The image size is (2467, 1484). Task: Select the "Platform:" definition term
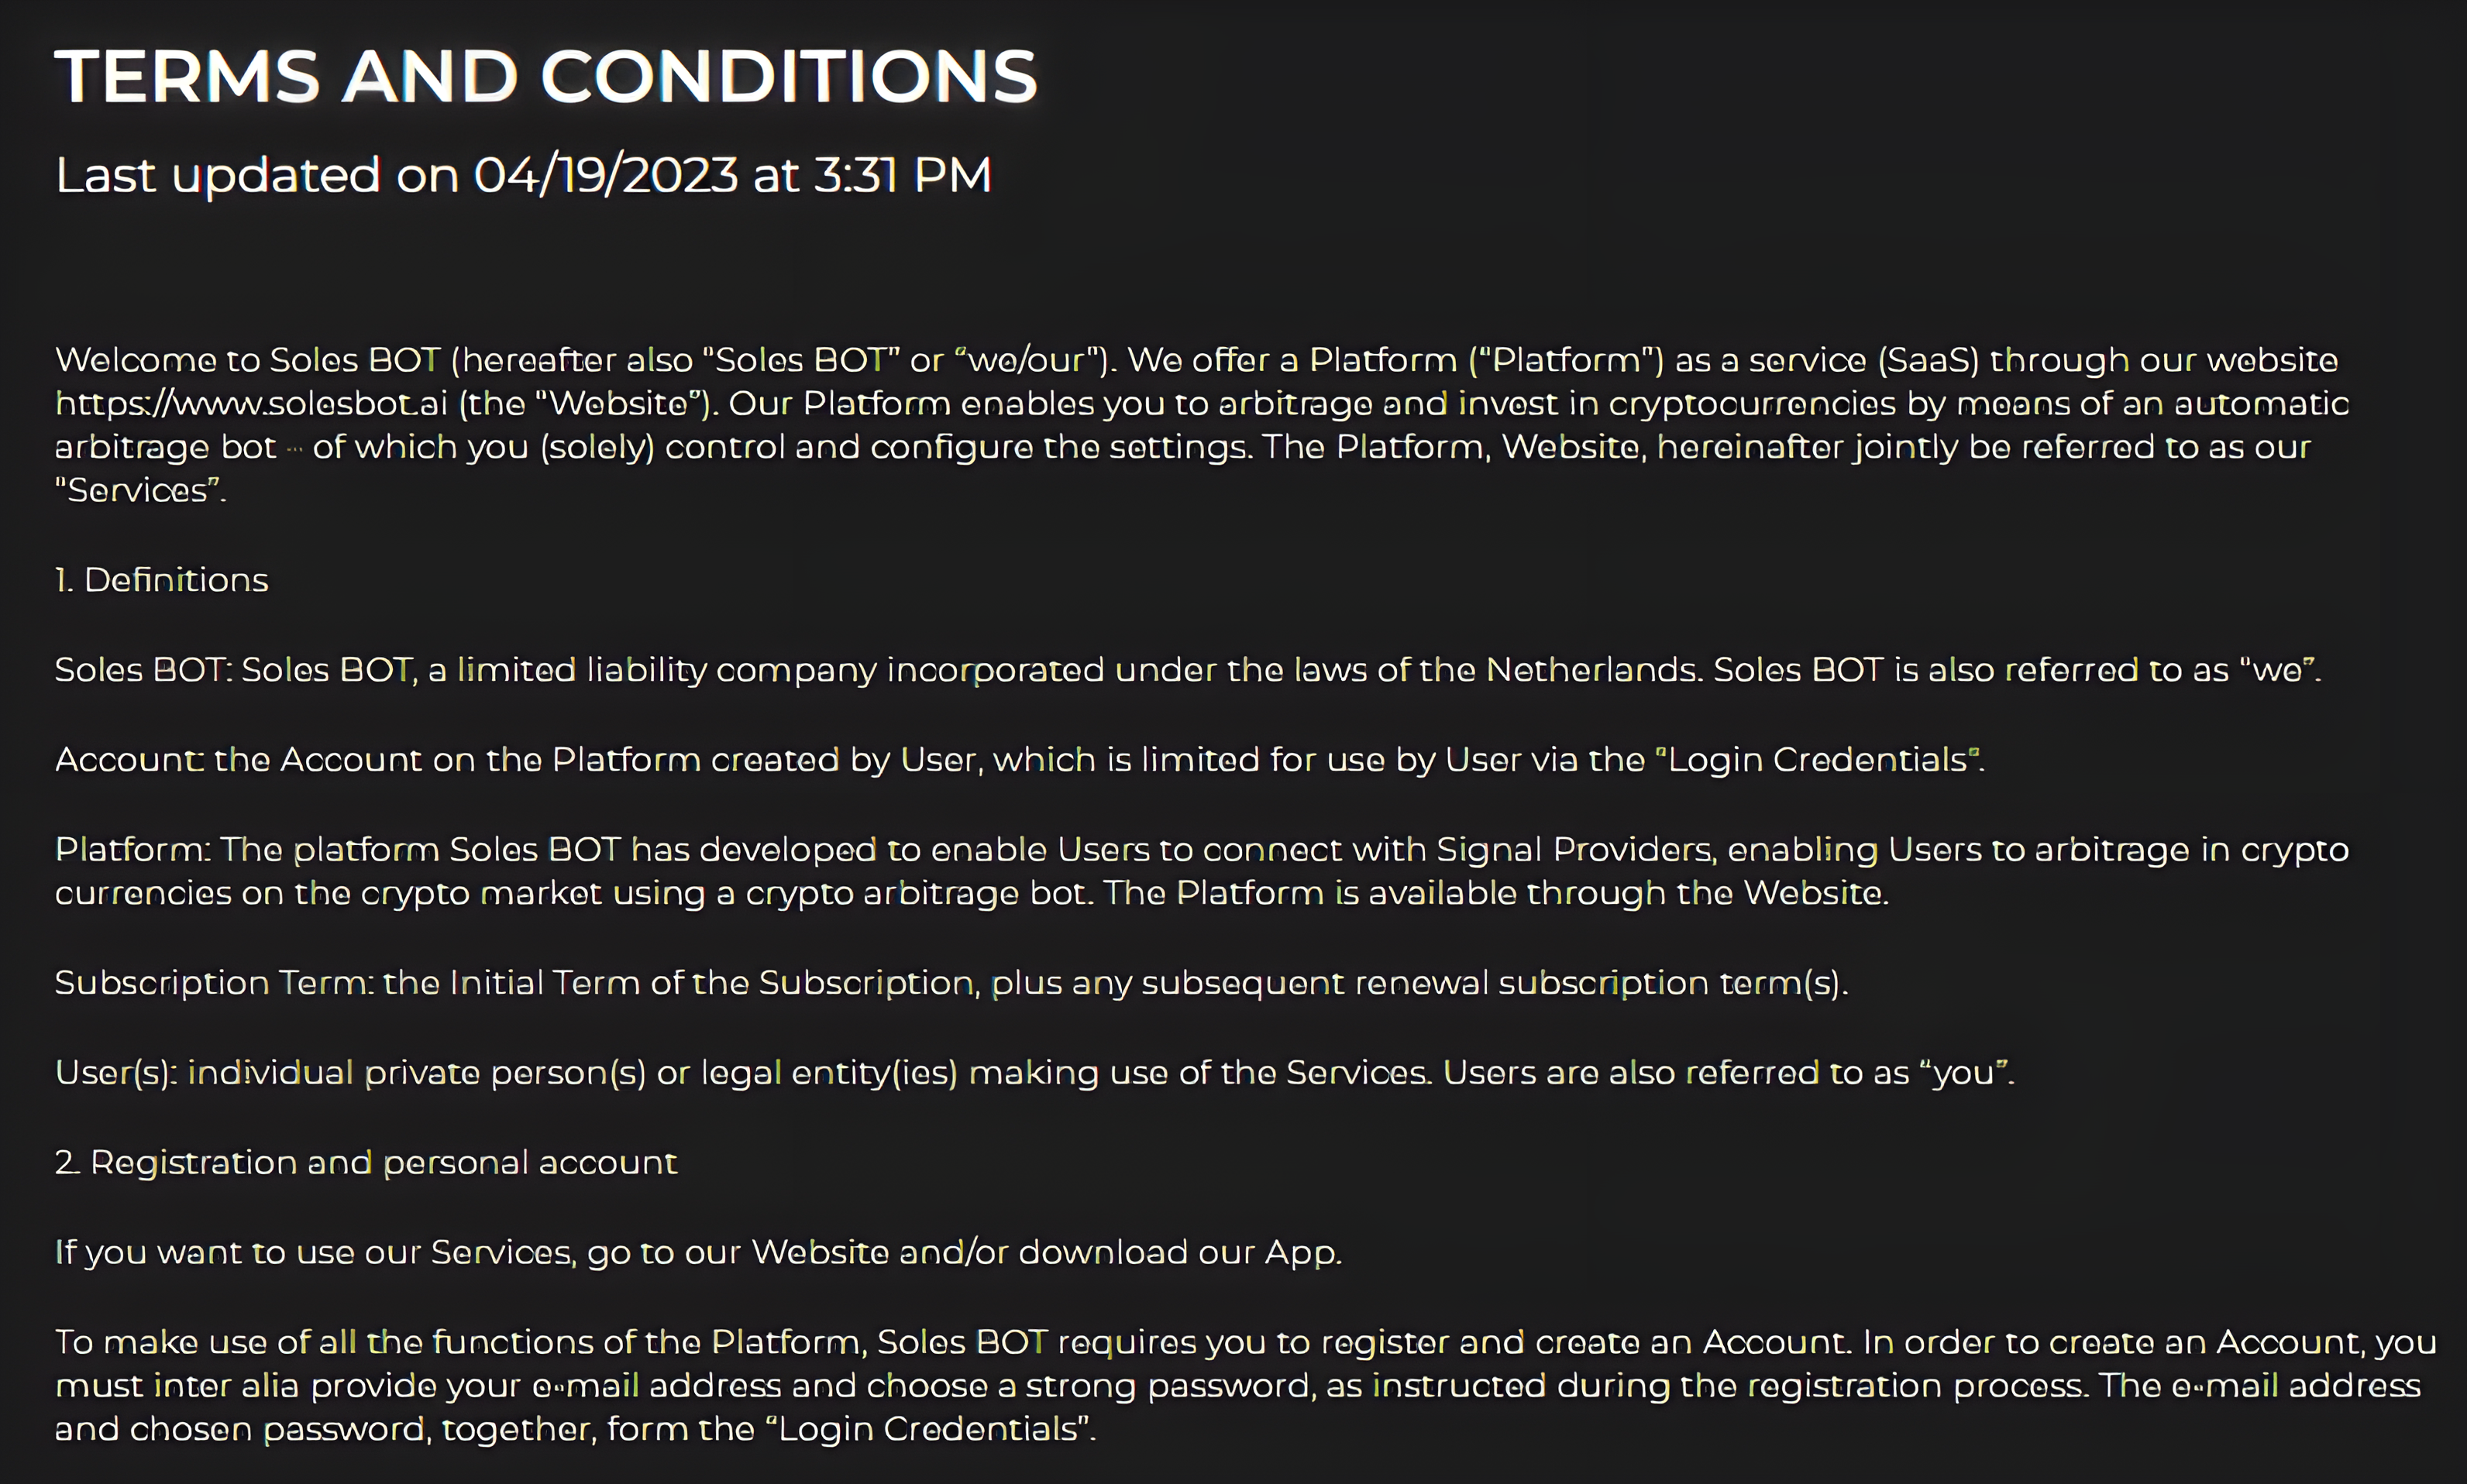pos(132,850)
